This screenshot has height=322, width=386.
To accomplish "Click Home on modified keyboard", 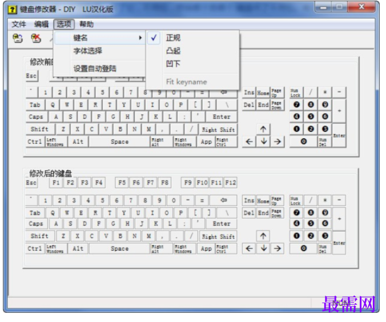I will (x=263, y=200).
